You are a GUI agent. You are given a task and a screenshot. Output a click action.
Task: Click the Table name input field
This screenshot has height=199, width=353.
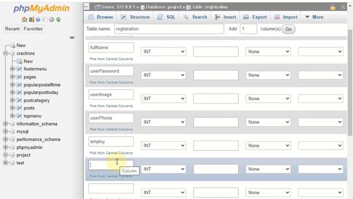(x=169, y=29)
